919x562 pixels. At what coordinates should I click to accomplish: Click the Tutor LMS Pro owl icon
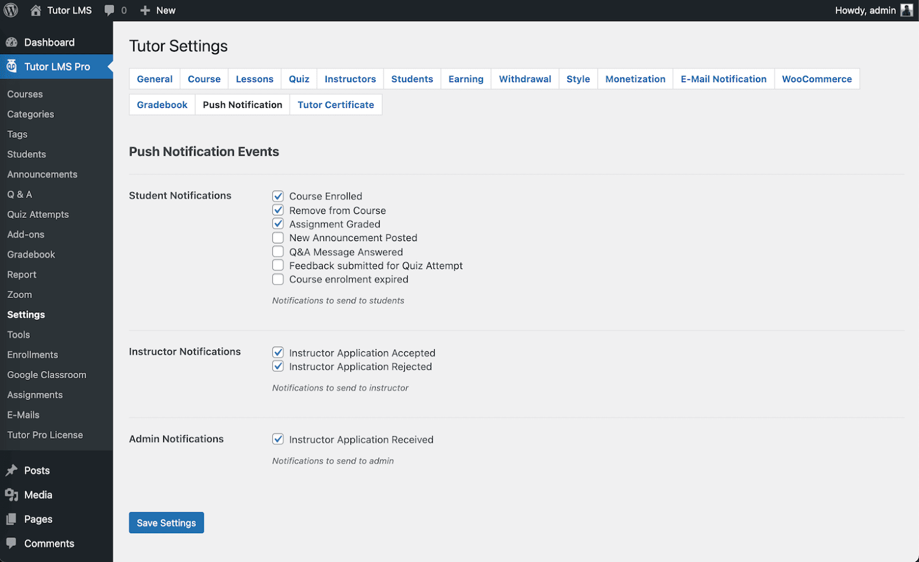(x=11, y=67)
